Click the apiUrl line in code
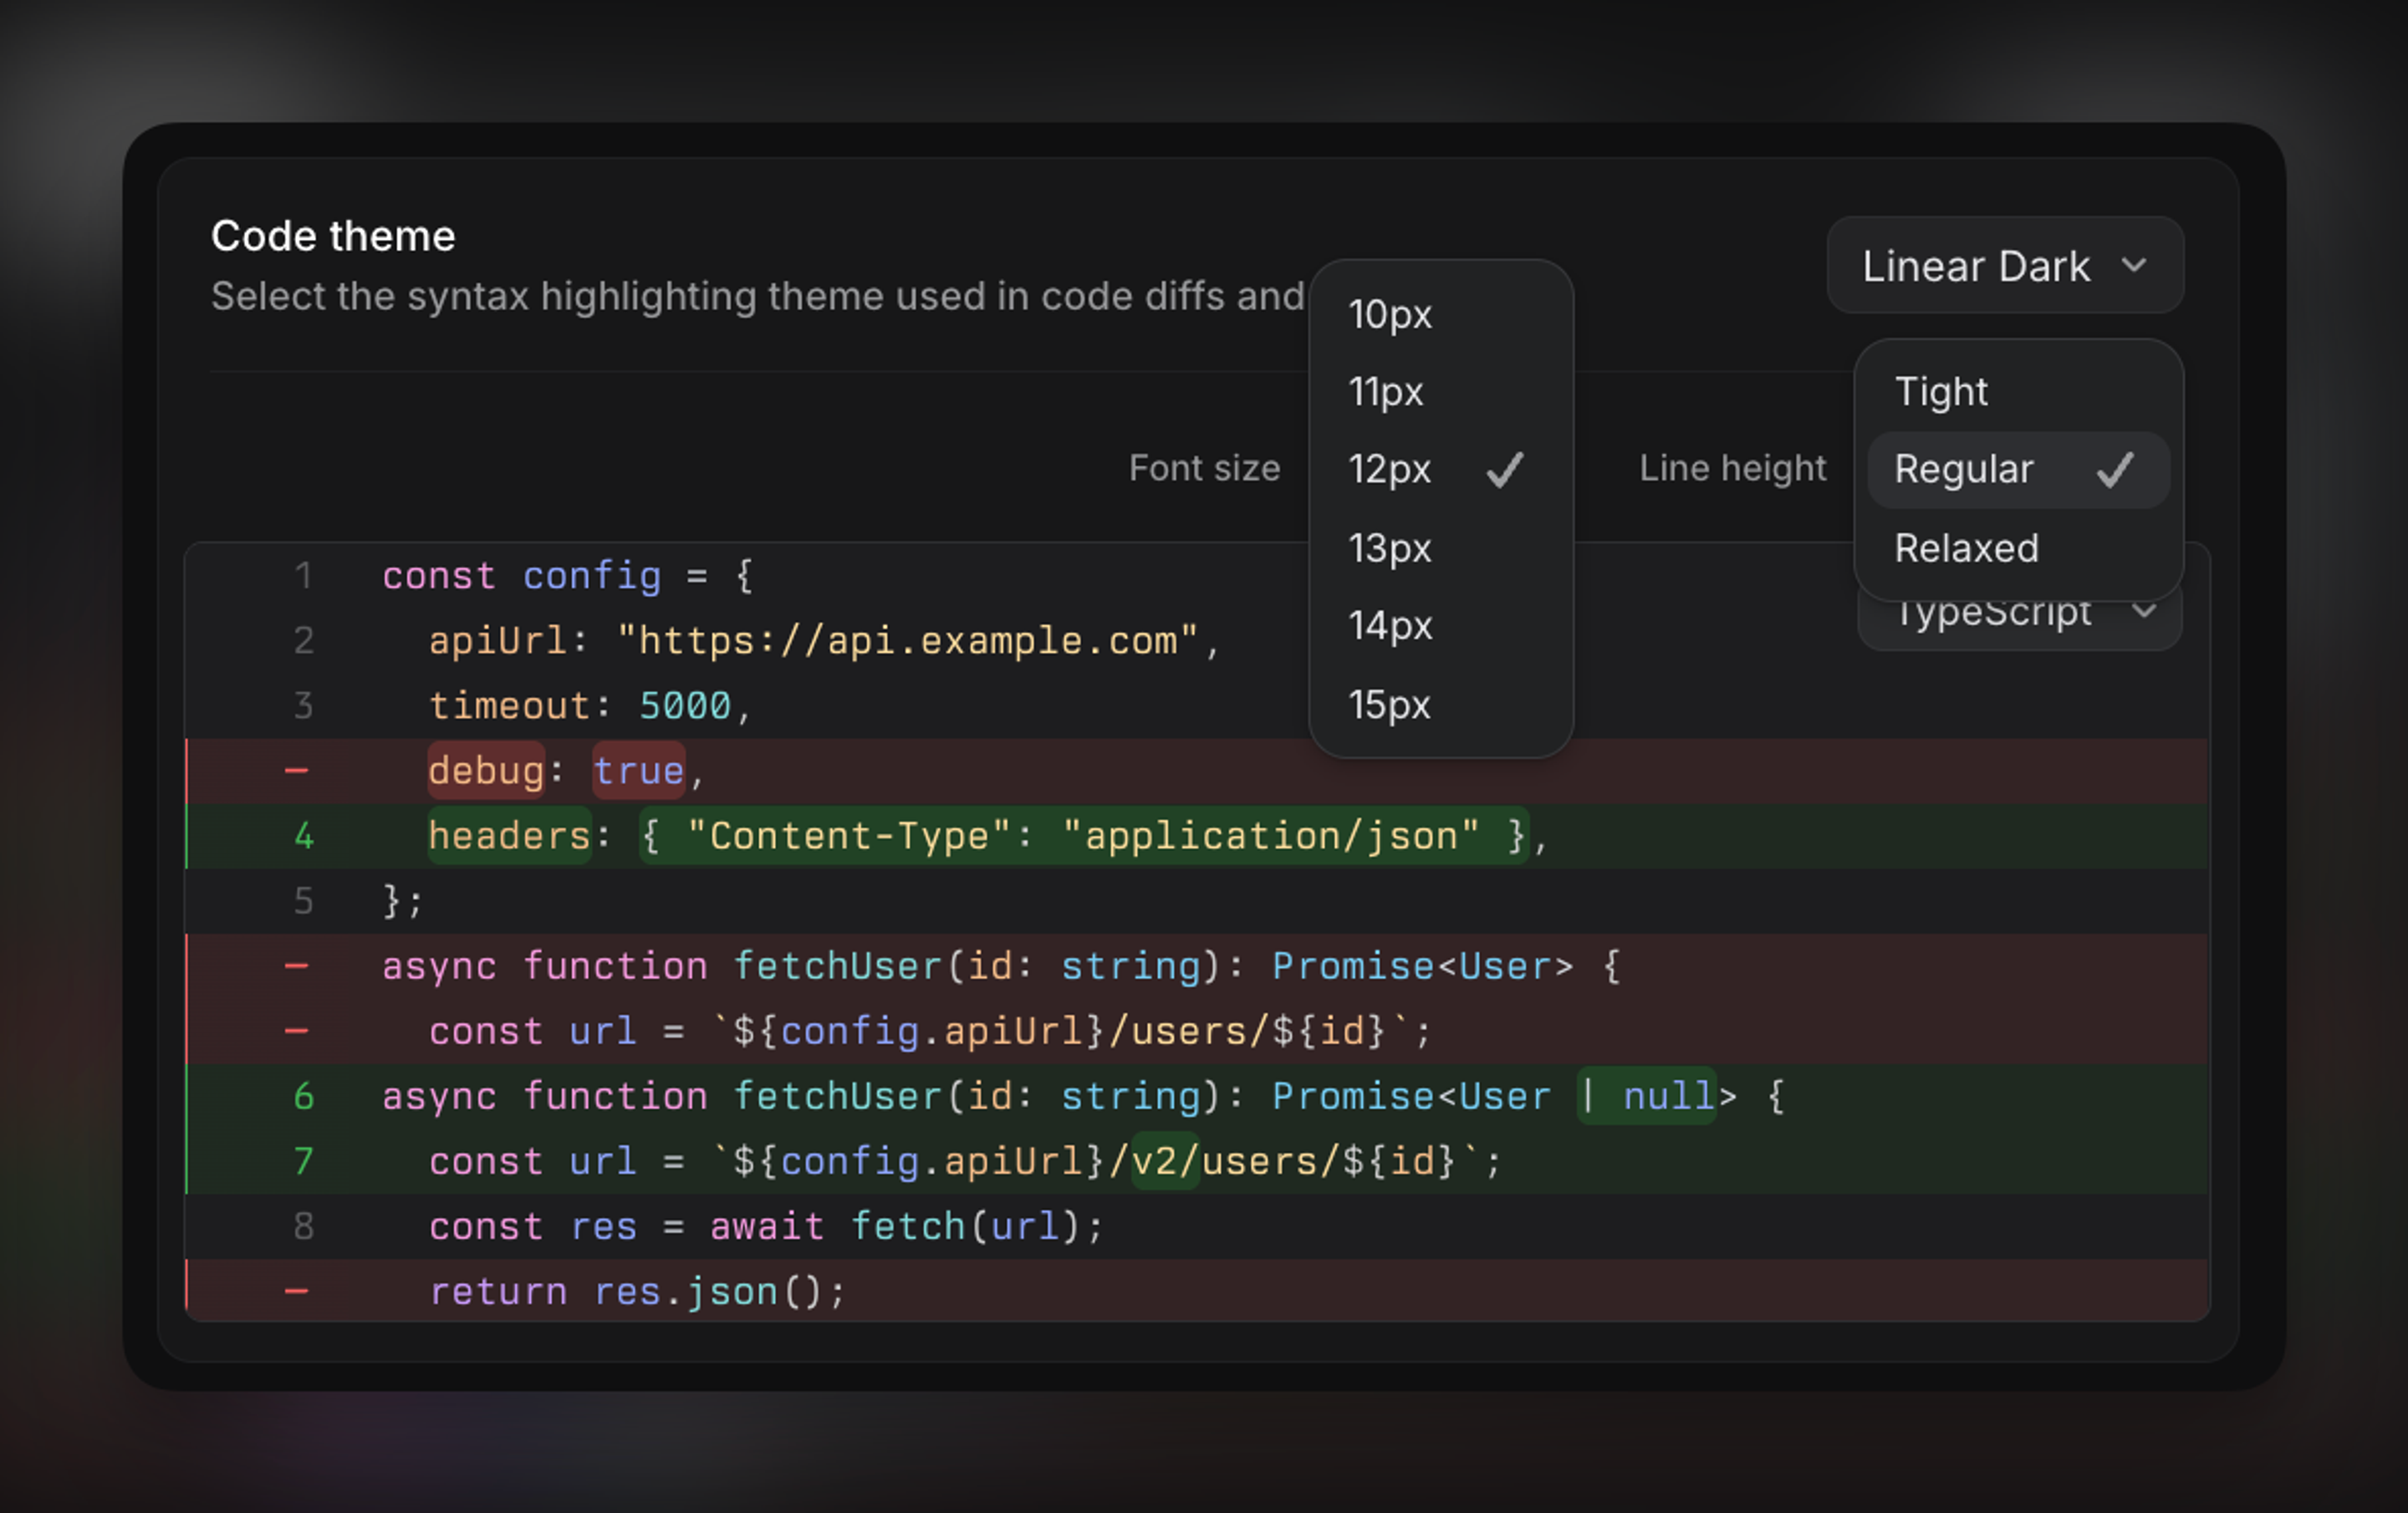This screenshot has height=1513, width=2408. (x=823, y=641)
